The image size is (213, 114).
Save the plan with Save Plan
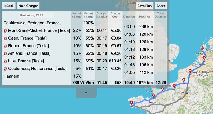[x=145, y=6]
